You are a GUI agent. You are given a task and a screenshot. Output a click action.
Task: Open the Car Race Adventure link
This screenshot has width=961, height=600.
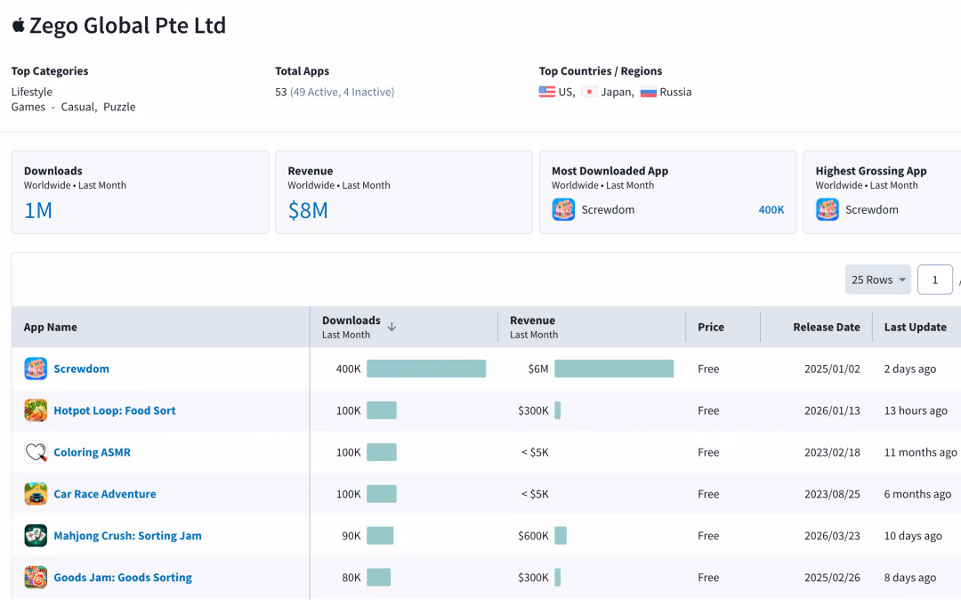click(105, 494)
